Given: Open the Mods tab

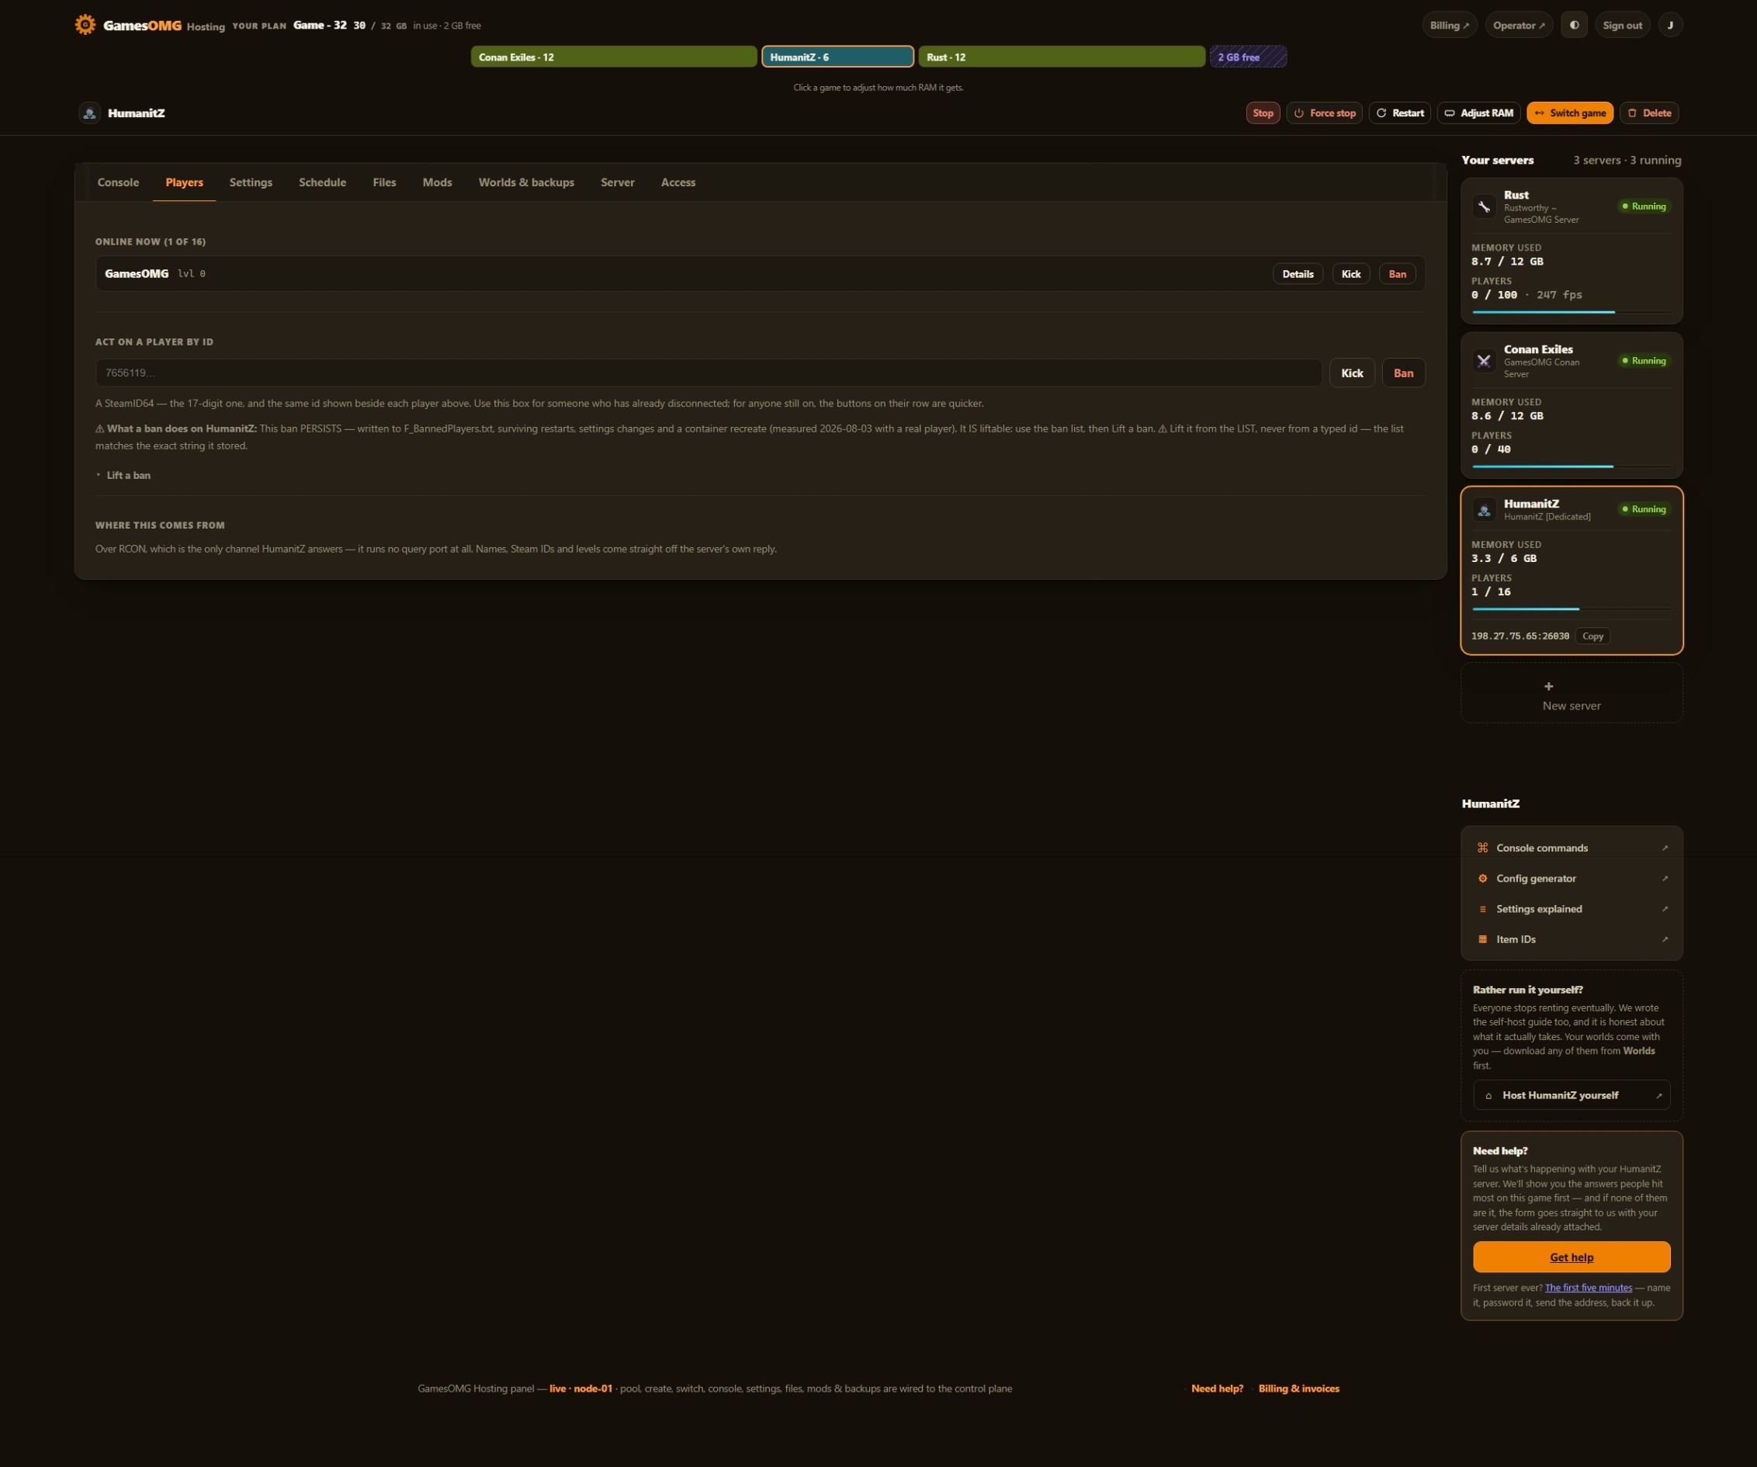Looking at the screenshot, I should (437, 182).
